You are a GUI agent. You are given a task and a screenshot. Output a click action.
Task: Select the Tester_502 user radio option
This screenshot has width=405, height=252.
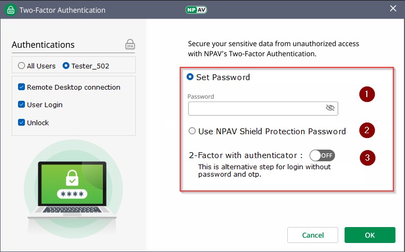(x=66, y=66)
